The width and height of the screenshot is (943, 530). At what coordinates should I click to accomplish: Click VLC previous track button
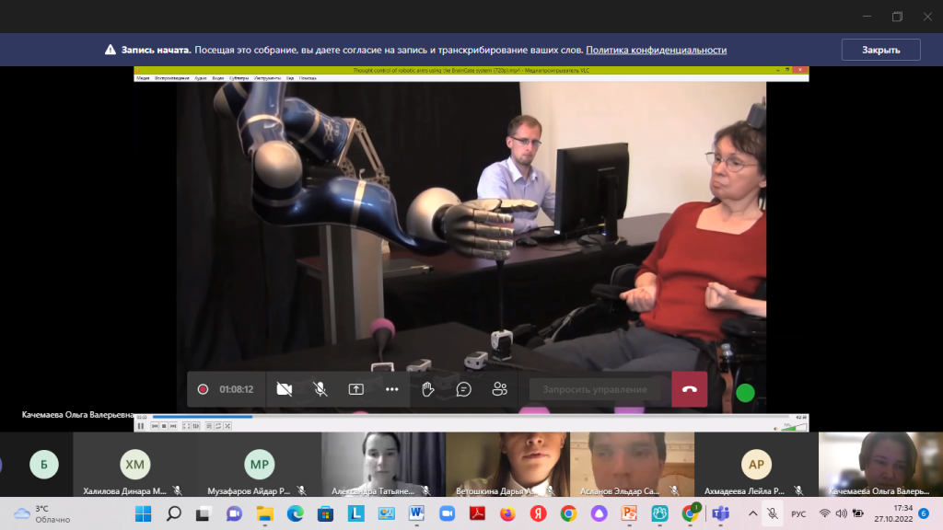point(155,426)
